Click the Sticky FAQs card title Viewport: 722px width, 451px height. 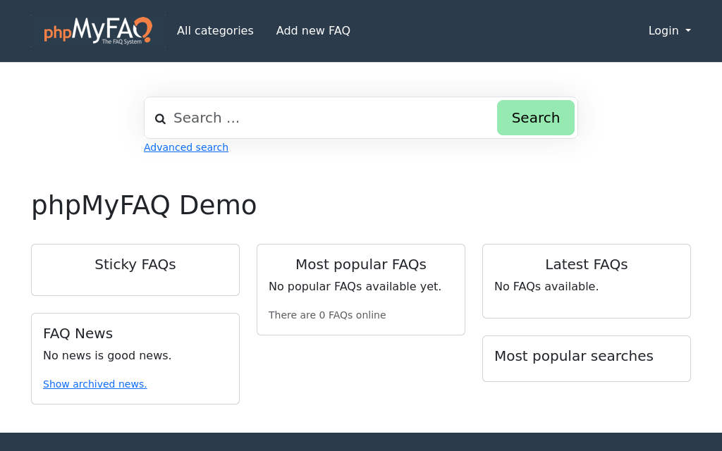[135, 265]
